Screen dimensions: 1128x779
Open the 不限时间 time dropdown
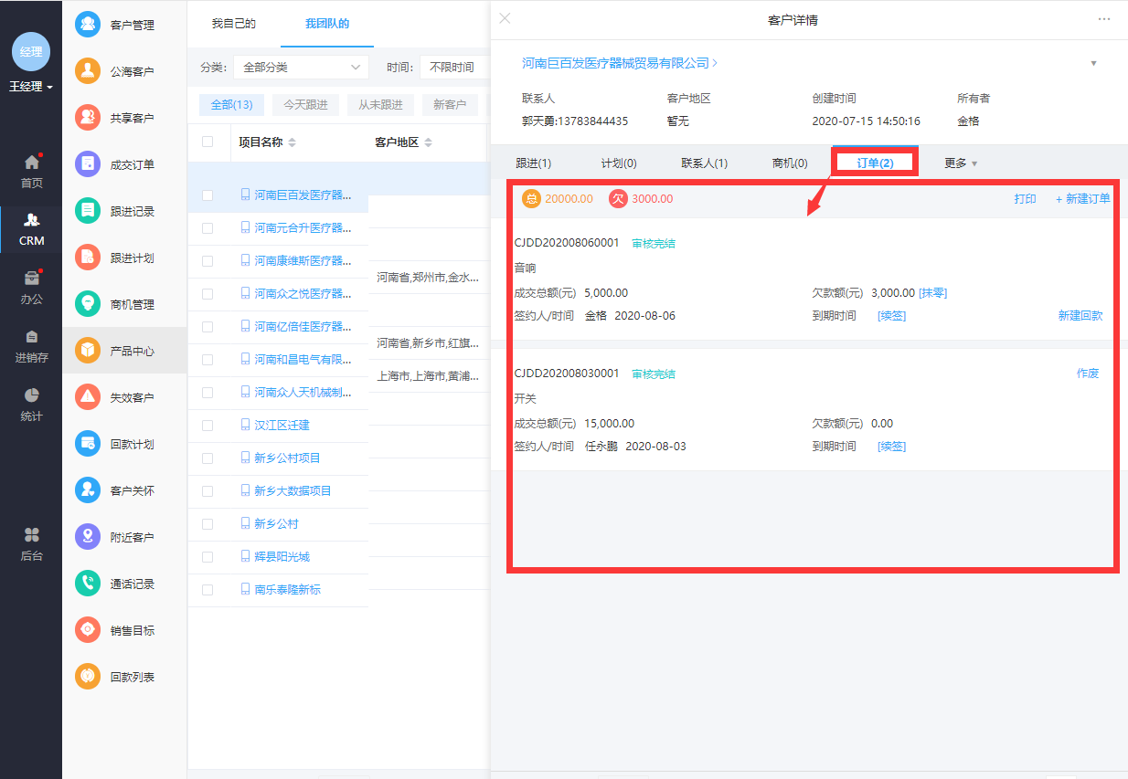[x=453, y=68]
